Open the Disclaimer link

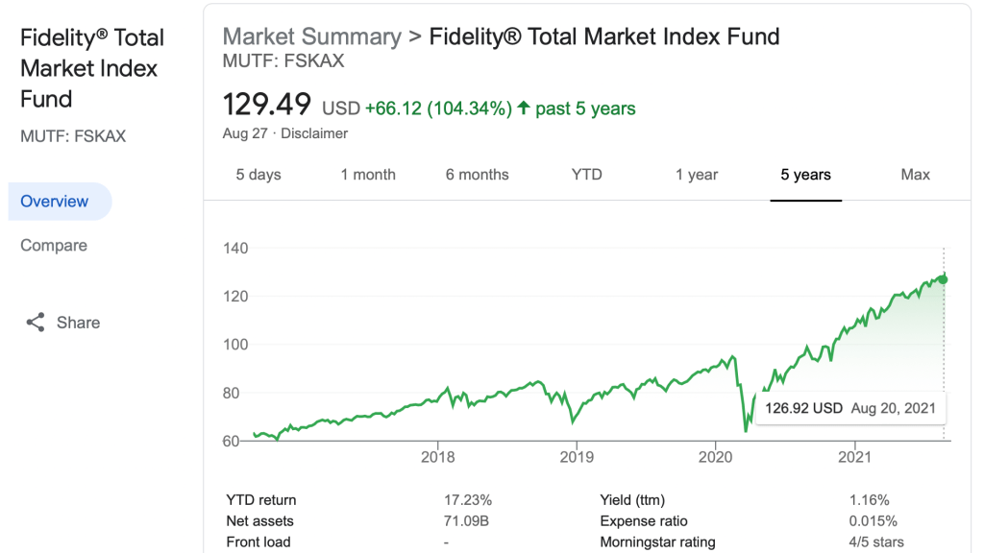coord(314,133)
